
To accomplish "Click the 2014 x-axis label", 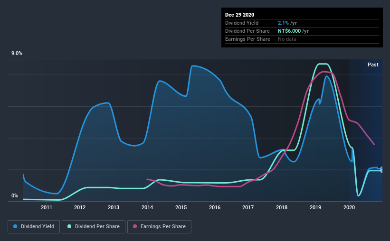I will [147, 207].
